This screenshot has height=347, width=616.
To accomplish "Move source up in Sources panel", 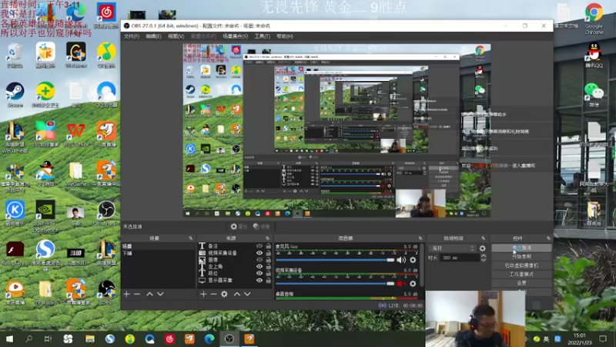I will (x=237, y=294).
